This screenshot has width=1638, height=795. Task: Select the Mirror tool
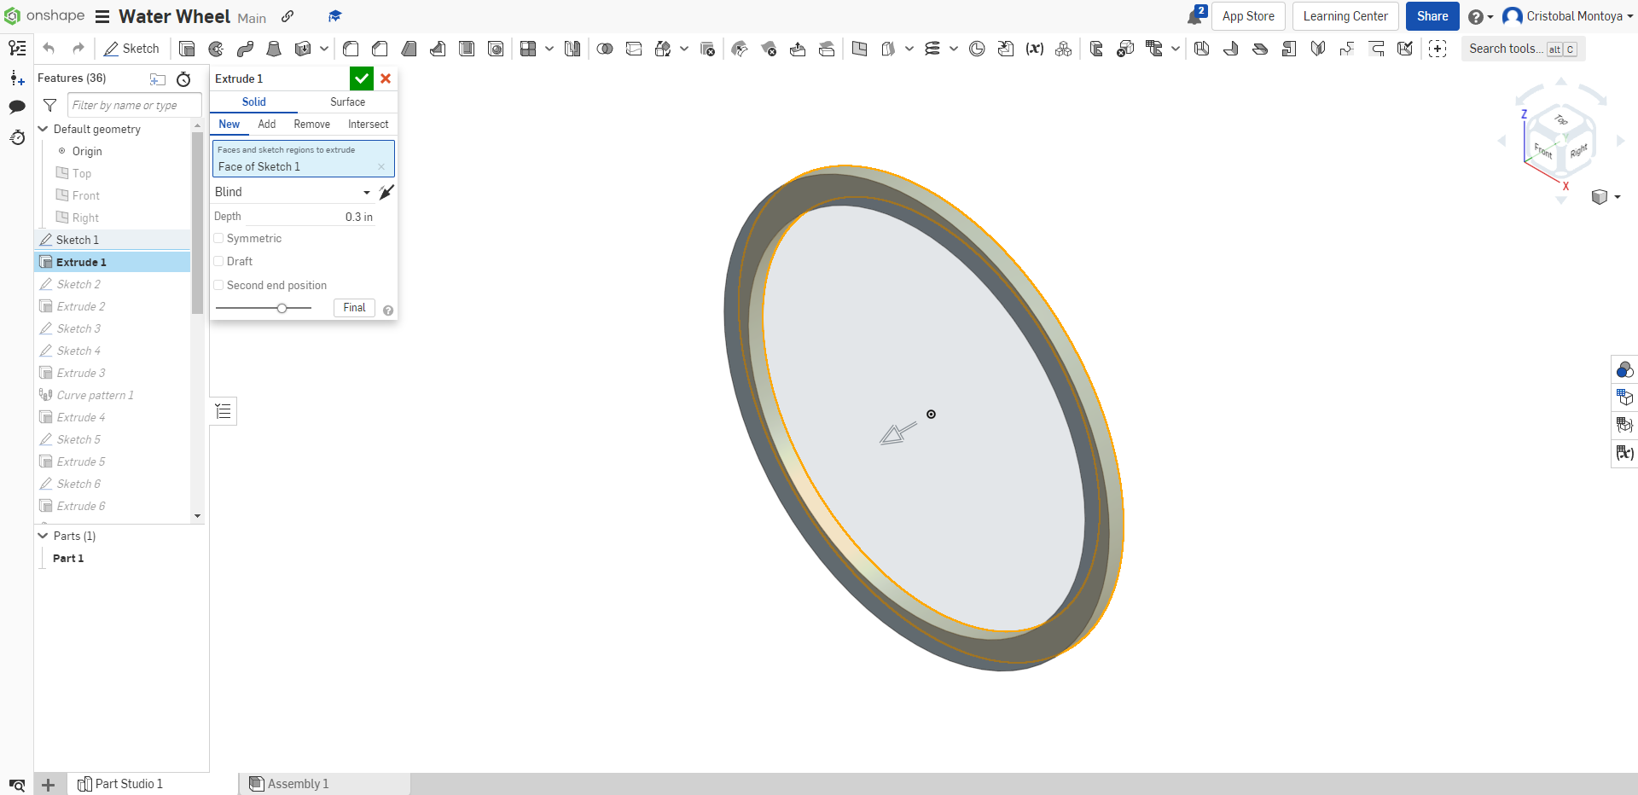pos(572,49)
